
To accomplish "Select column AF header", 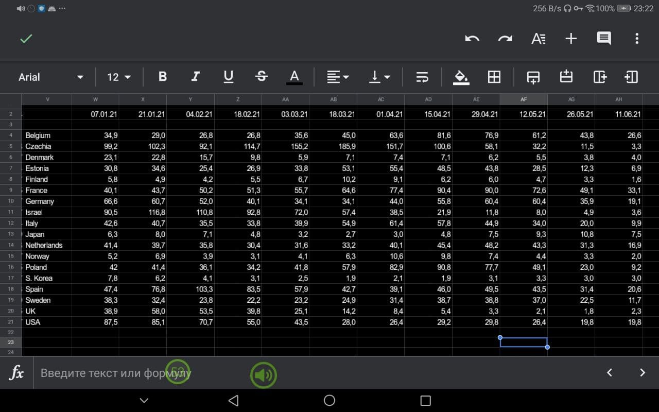I will (x=524, y=99).
